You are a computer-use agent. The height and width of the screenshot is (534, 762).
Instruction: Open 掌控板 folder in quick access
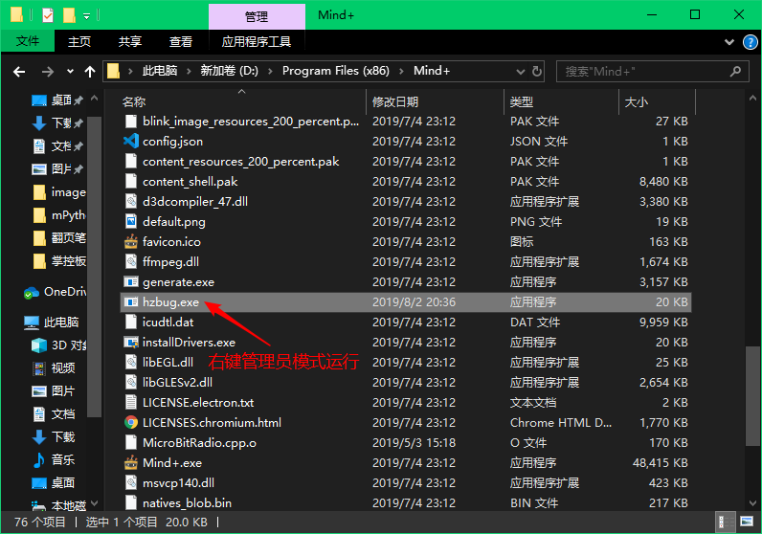click(x=59, y=261)
